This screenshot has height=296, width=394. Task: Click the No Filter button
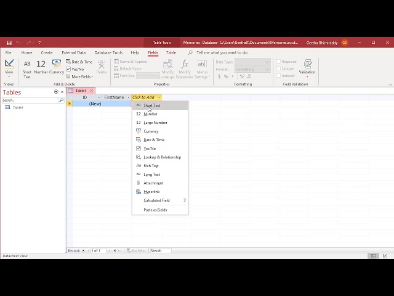click(136, 251)
